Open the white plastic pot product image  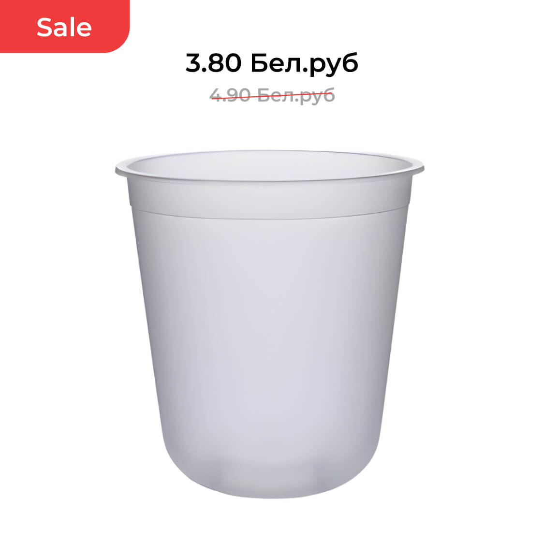[269, 324]
